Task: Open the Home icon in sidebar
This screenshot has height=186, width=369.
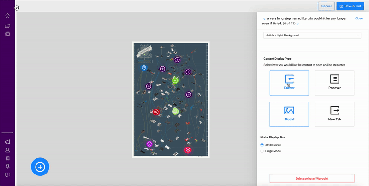Action: tap(7, 16)
